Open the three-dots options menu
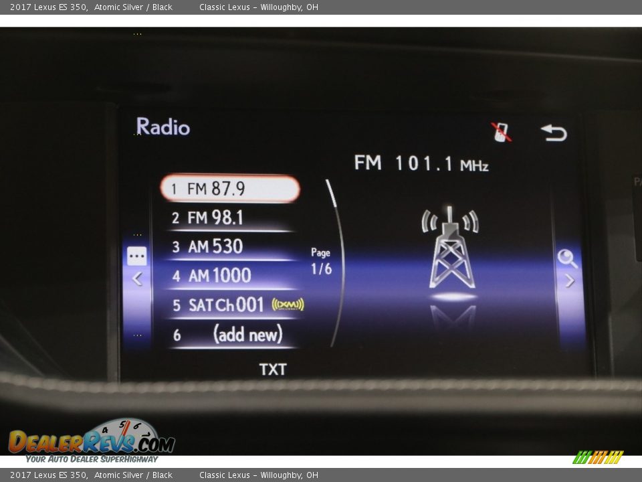Image resolution: width=642 pixels, height=482 pixels. pyautogui.click(x=136, y=256)
